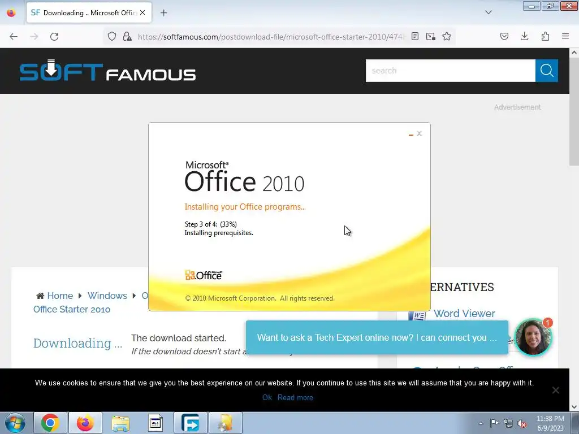The width and height of the screenshot is (579, 434).
Task: Open the cookie Read more link
Action: coord(295,397)
